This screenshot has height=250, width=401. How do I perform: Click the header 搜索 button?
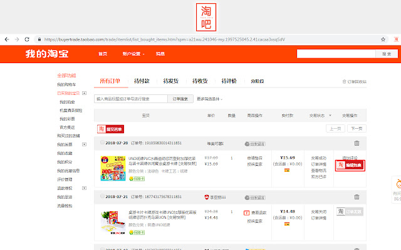pos(387,54)
